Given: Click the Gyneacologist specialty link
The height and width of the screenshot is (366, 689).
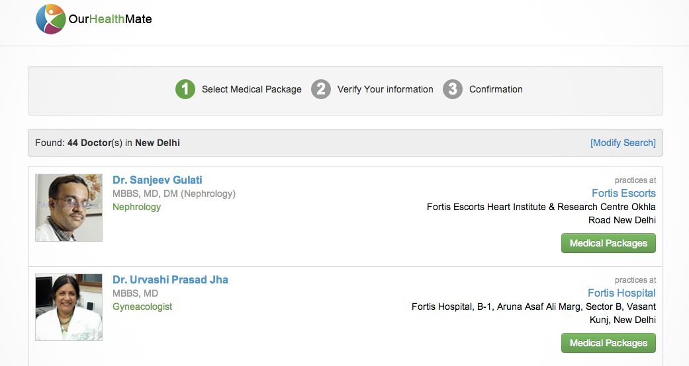Looking at the screenshot, I should tap(142, 307).
